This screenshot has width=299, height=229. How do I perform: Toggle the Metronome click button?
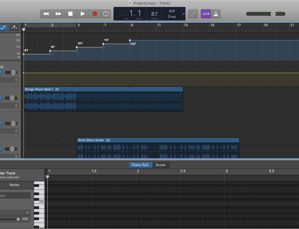216,14
